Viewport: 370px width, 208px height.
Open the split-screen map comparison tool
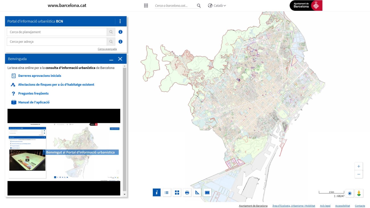[207, 193]
